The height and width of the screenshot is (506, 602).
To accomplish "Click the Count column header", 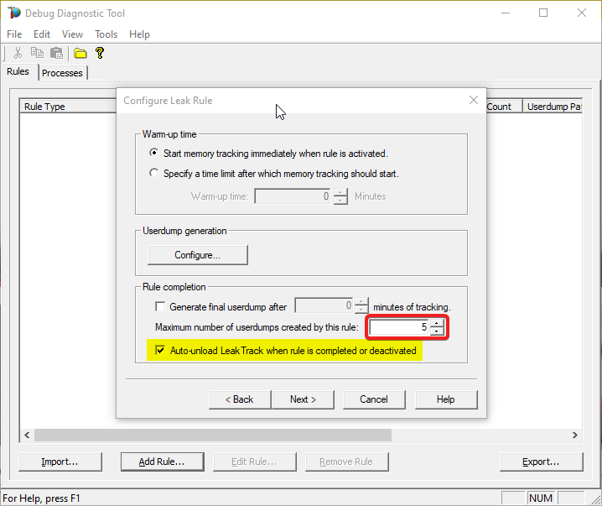I will (504, 107).
